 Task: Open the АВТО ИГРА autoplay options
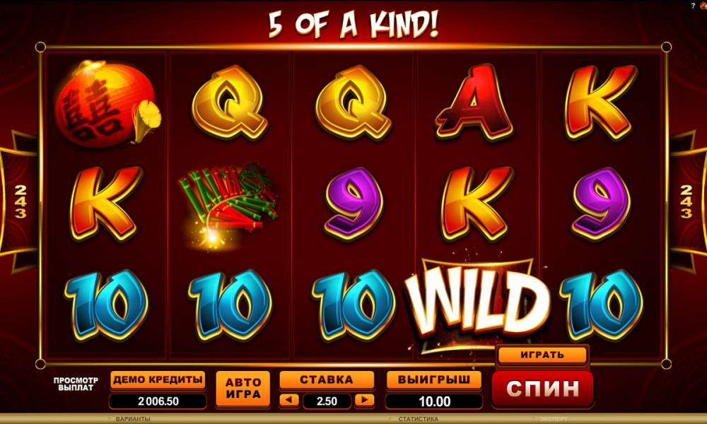(243, 389)
